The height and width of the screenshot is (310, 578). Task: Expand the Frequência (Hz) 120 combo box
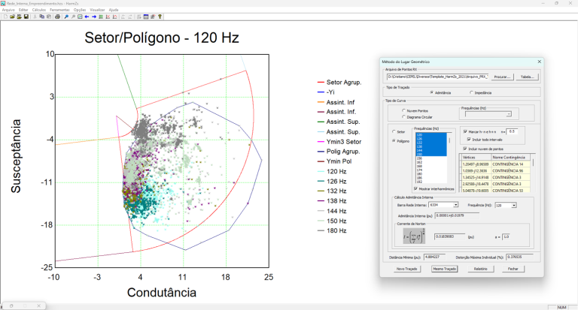point(514,204)
